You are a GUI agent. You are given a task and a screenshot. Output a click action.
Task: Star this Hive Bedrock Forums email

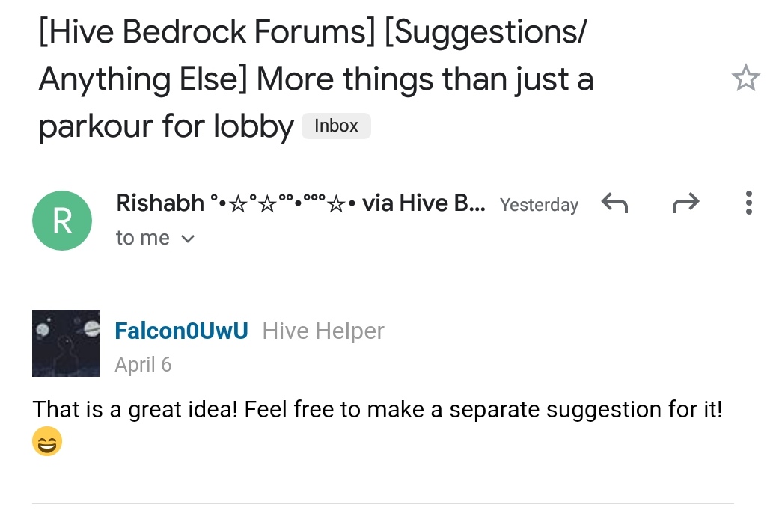point(745,78)
